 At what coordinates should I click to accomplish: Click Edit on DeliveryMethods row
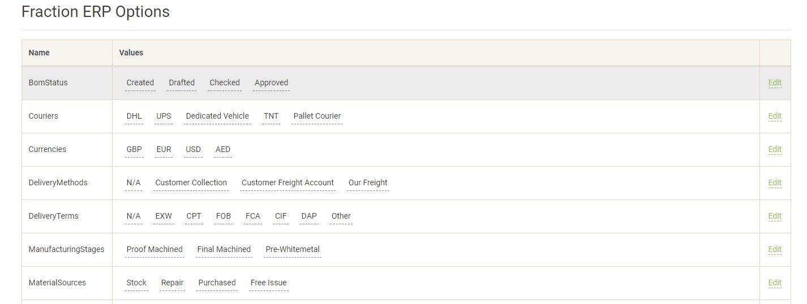[774, 183]
